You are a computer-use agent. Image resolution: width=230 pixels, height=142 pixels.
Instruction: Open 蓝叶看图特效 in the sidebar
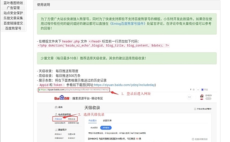click(13, 3)
